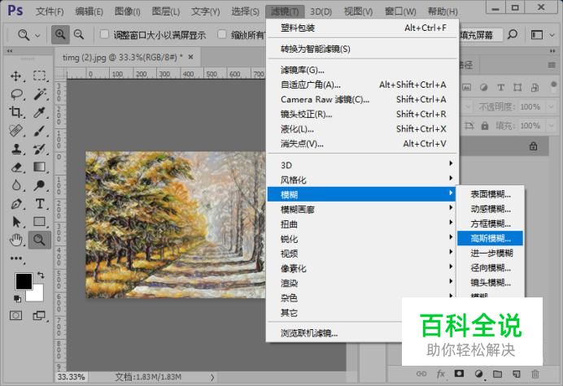
Task: Open 滤镜库(G)... filter gallery
Action: pos(362,70)
